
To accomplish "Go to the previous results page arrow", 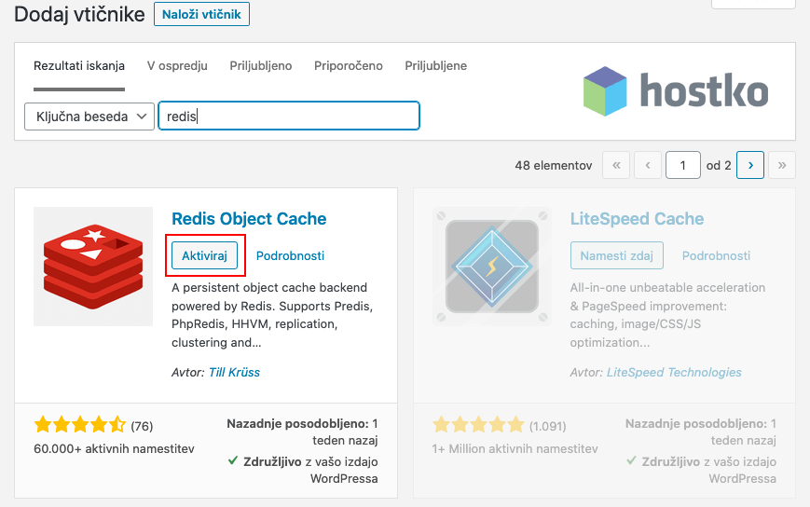I will click(x=649, y=166).
